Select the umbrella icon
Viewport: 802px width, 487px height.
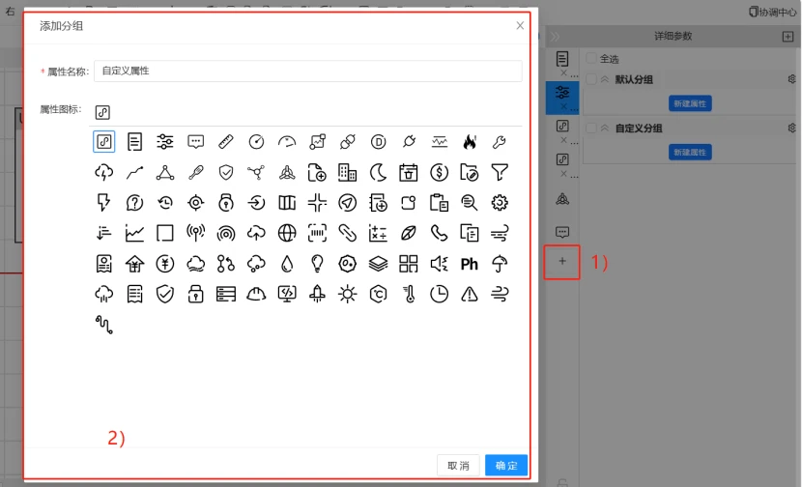point(500,264)
